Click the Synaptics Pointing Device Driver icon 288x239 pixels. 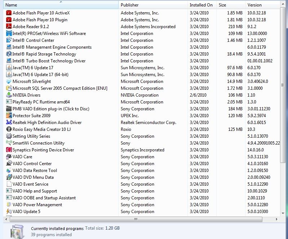pos(9,150)
